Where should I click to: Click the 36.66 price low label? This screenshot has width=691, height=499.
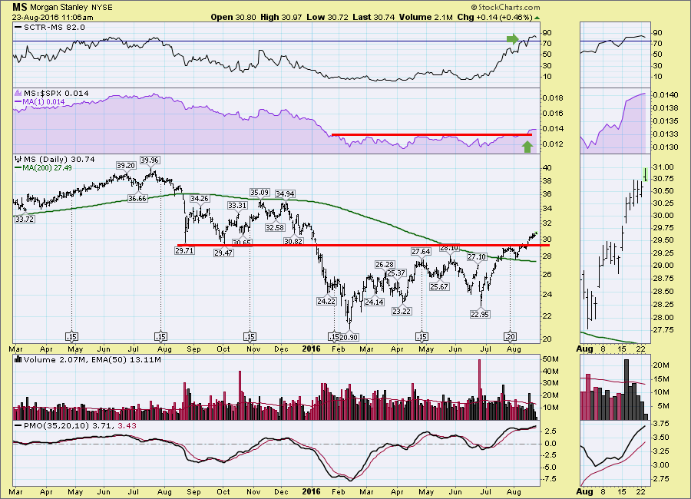[x=137, y=198]
